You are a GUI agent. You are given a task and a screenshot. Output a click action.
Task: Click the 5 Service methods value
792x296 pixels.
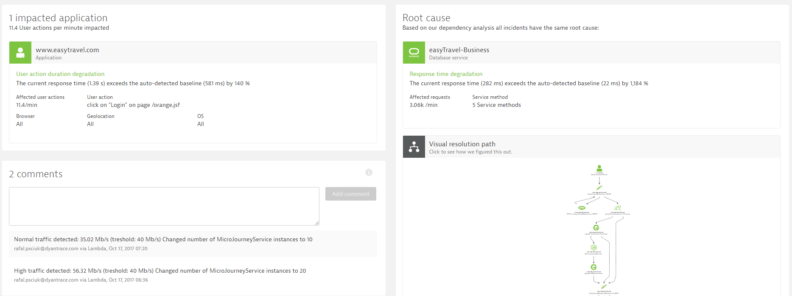(x=496, y=105)
